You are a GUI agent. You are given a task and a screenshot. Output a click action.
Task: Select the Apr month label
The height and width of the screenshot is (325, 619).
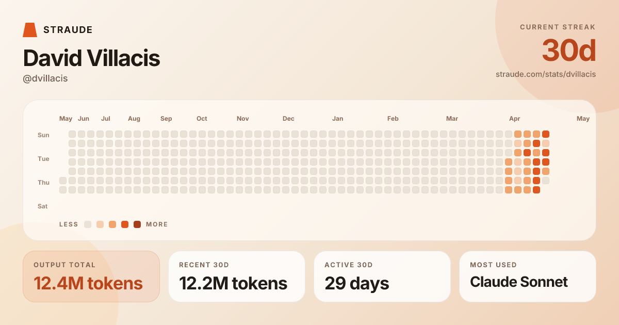click(515, 119)
